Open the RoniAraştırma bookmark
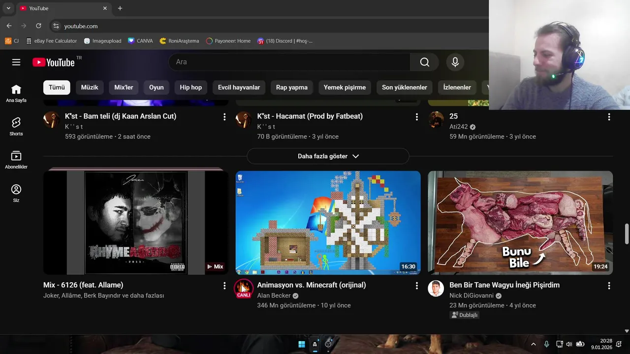 point(179,41)
